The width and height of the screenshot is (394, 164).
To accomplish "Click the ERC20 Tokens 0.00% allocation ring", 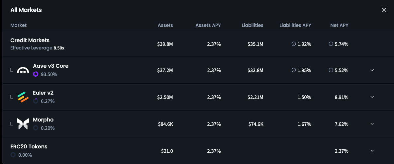I will coord(13,155).
